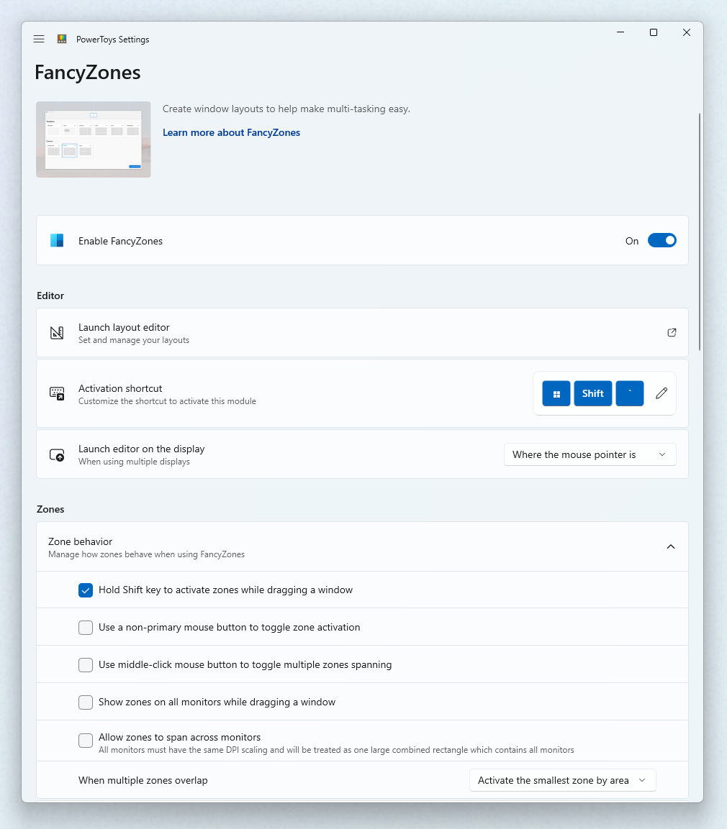Check Use middle-click mouse button for zone spanning
The width and height of the screenshot is (727, 829).
click(86, 664)
